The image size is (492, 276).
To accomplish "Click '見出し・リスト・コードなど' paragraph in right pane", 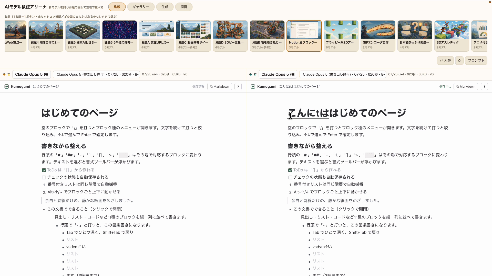I will coord(367,217).
